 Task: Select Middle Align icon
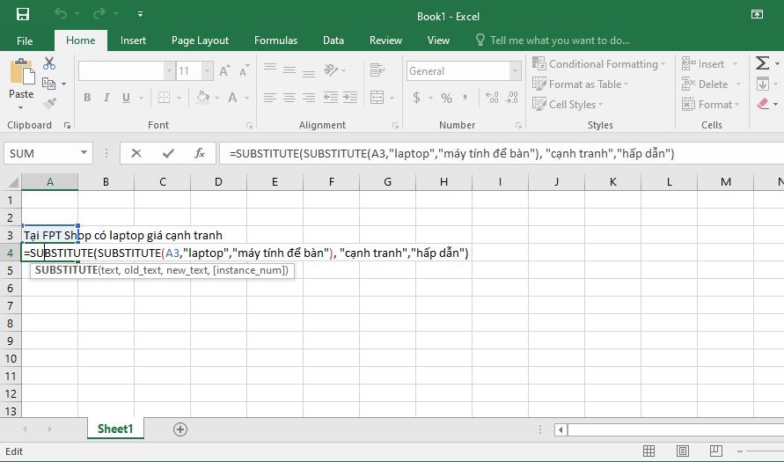[x=289, y=70]
